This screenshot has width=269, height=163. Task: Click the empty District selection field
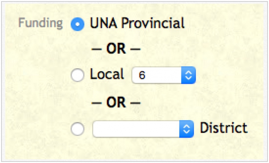click(x=143, y=129)
